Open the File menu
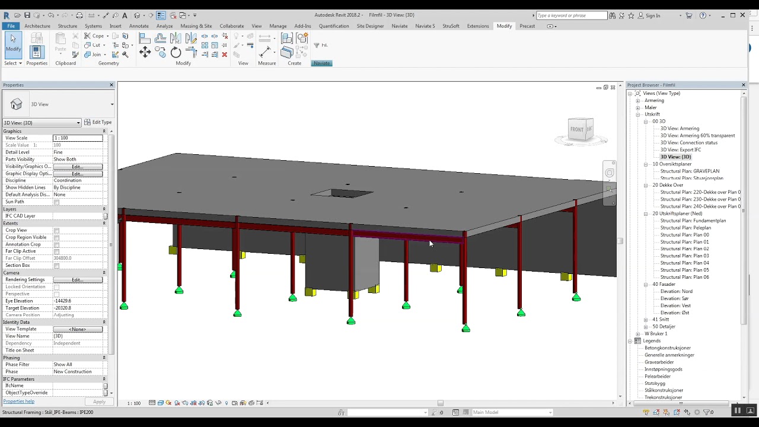 pos(11,26)
